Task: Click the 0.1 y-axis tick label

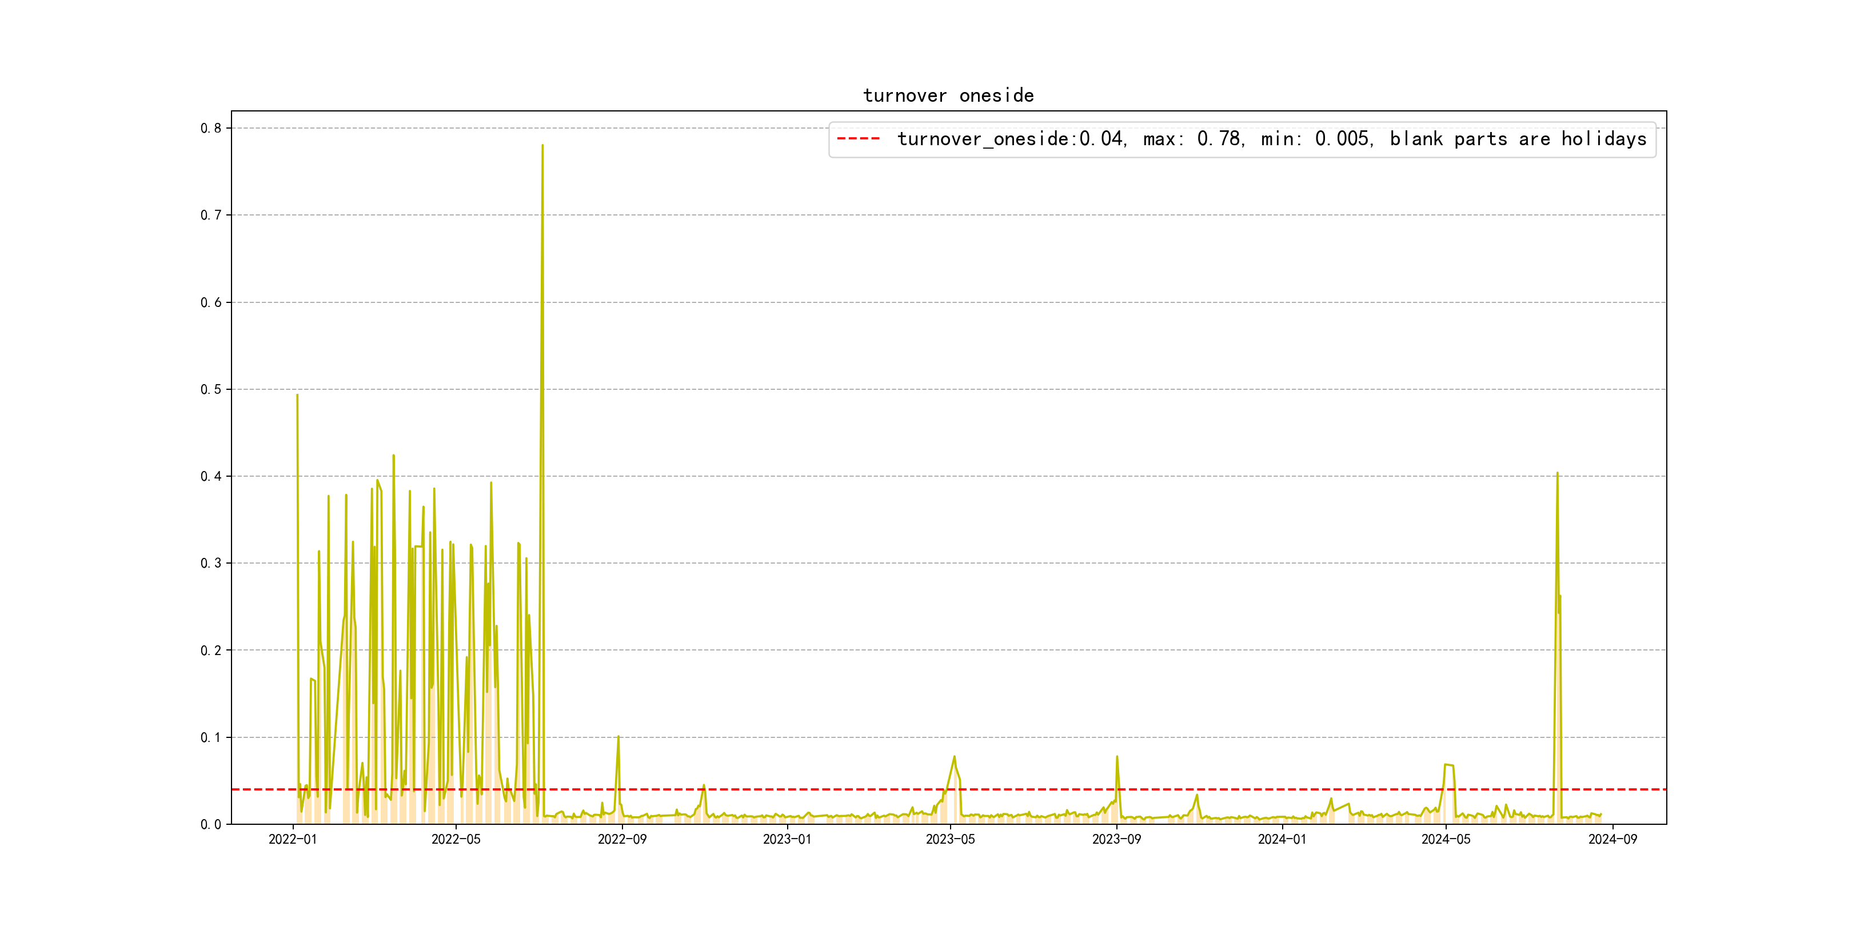Action: coord(211,737)
